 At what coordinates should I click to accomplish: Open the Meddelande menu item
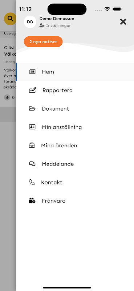pyautogui.click(x=75, y=164)
